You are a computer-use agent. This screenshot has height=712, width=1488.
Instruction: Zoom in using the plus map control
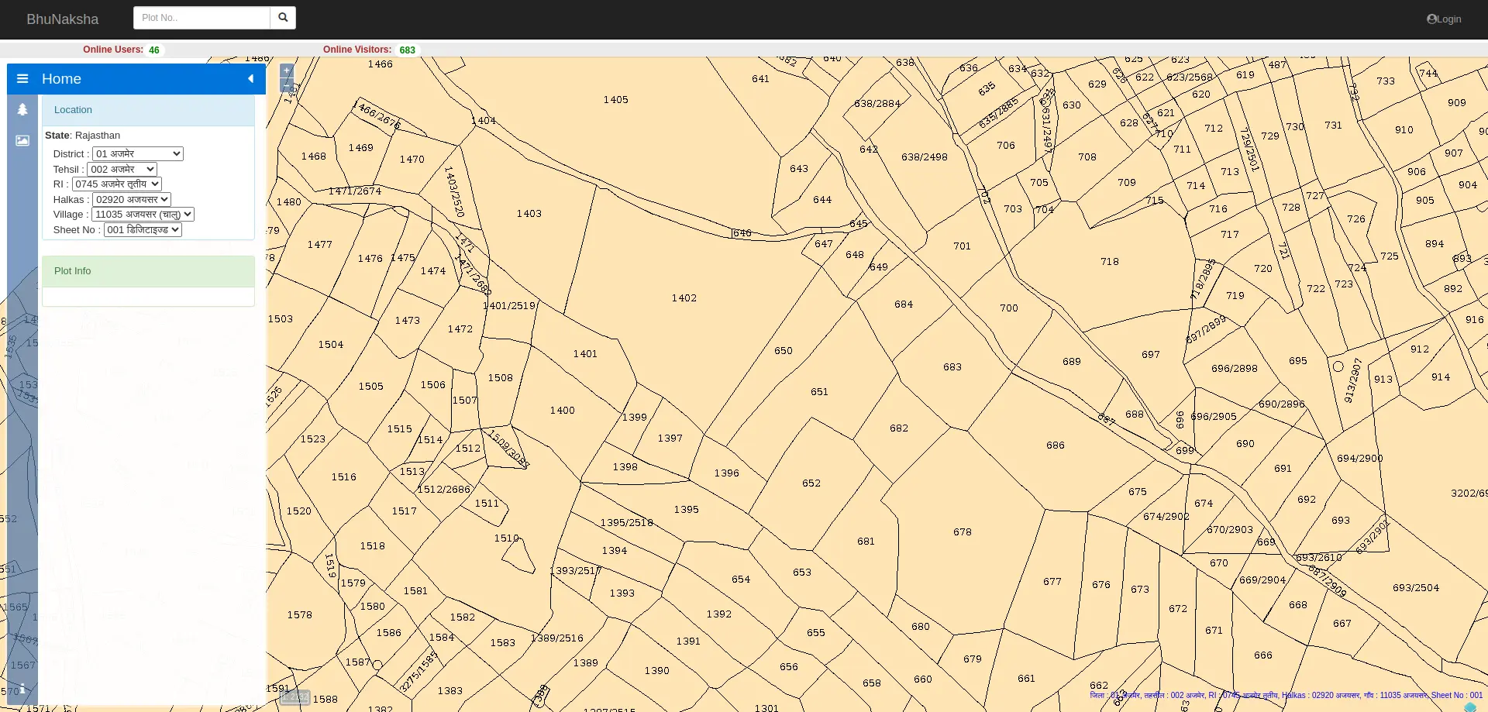click(x=287, y=71)
